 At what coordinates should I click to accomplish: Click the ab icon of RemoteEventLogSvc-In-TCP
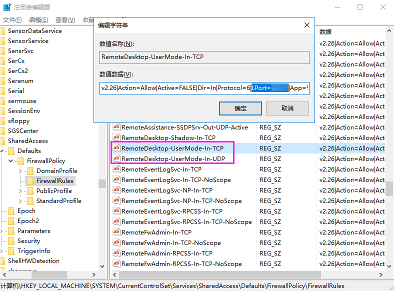(x=116, y=169)
